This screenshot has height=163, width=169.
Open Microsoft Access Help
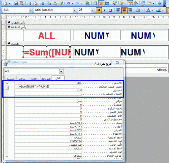pyautogui.click(x=159, y=3)
